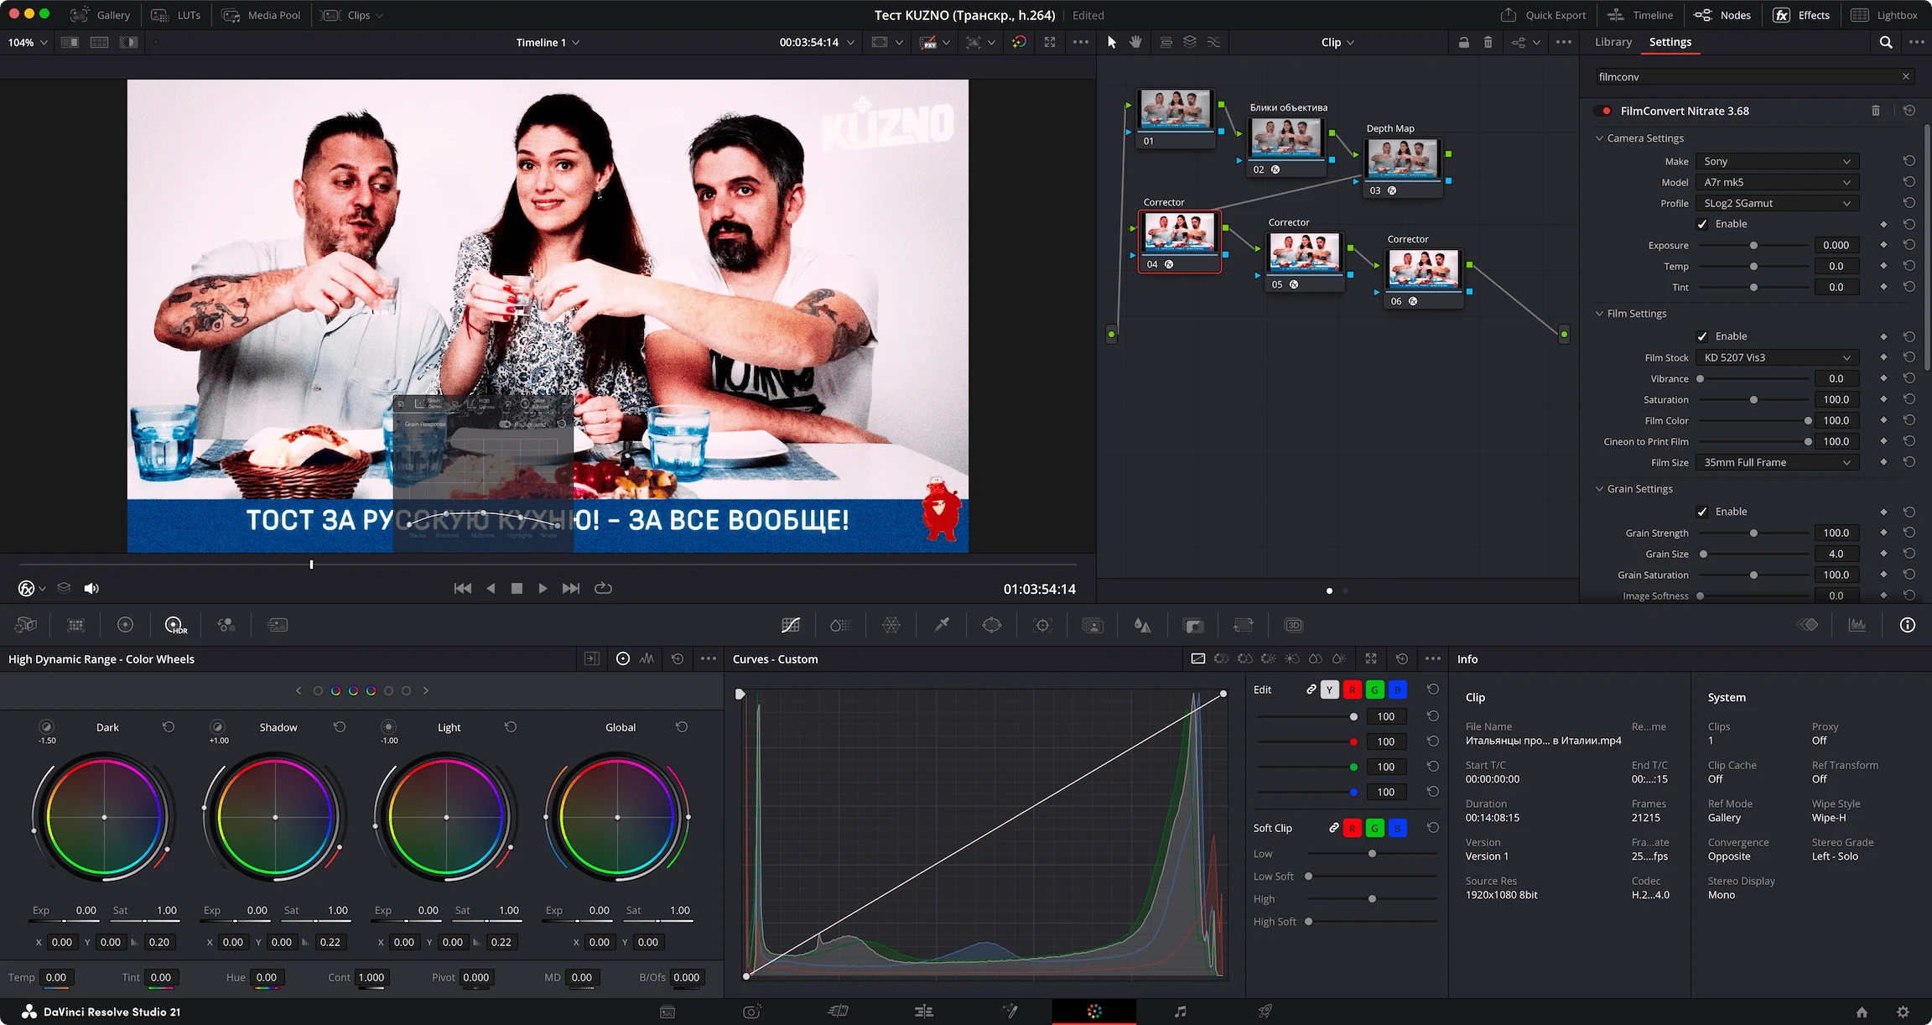
Task: Search the effects settings panel
Action: (x=1886, y=42)
